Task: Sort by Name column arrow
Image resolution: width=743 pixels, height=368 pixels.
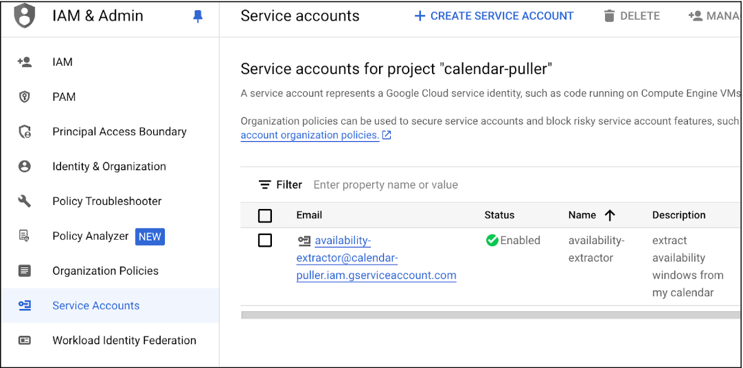Action: click(x=610, y=215)
